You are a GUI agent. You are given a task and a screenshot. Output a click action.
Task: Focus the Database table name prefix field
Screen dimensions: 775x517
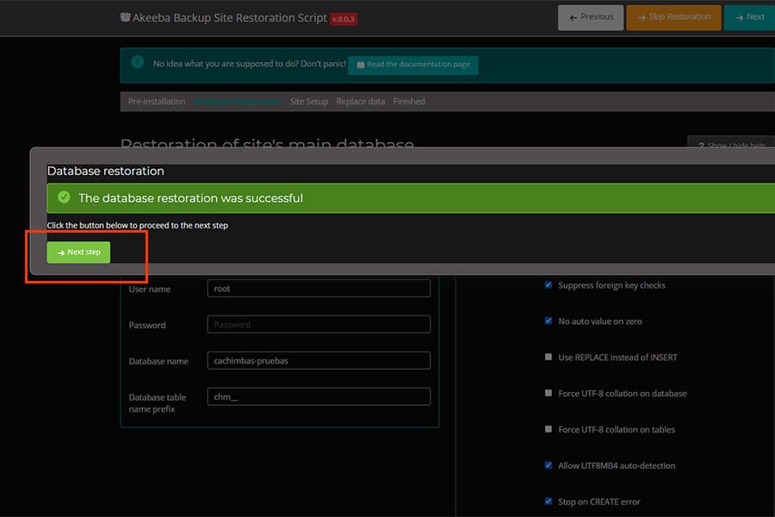click(x=319, y=396)
